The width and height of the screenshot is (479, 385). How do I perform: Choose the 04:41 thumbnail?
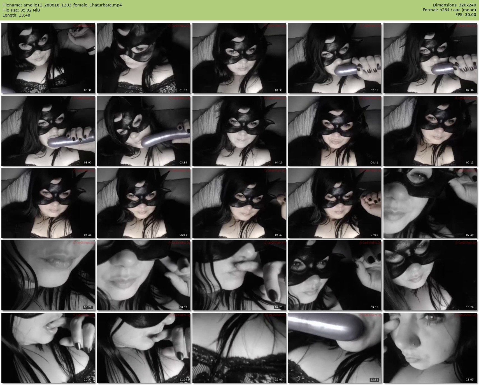[334, 131]
